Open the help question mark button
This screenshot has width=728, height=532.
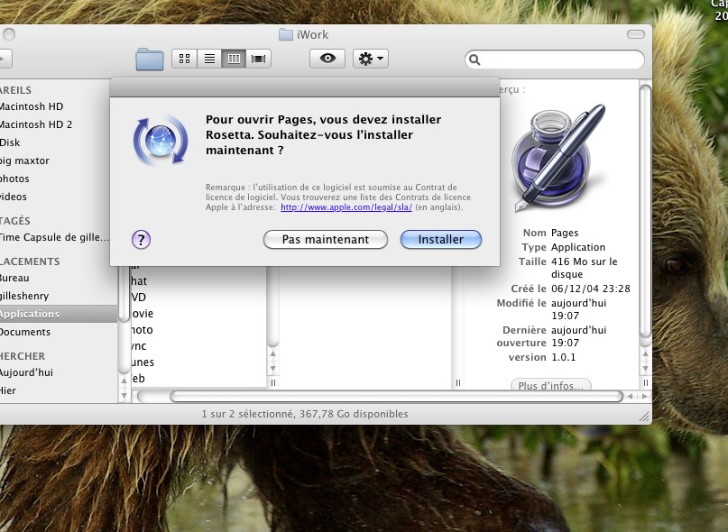tap(141, 239)
